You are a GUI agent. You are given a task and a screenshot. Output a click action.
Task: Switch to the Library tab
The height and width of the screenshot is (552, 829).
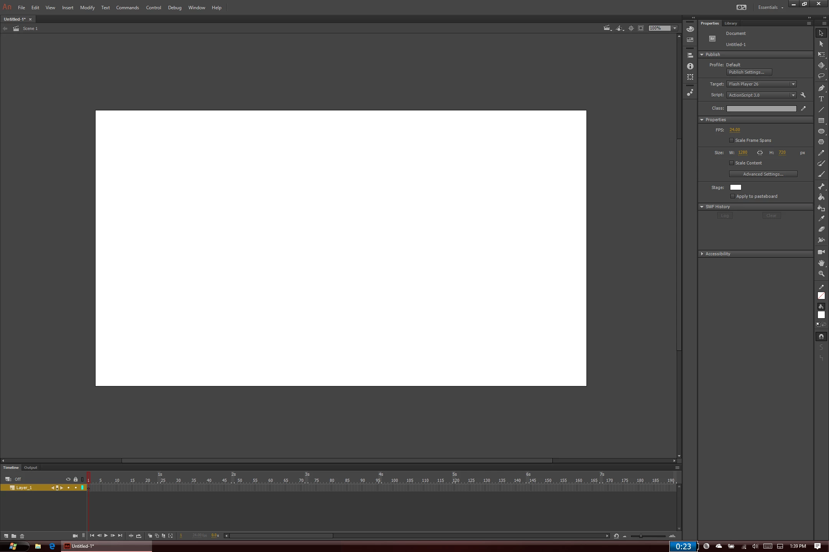point(730,23)
